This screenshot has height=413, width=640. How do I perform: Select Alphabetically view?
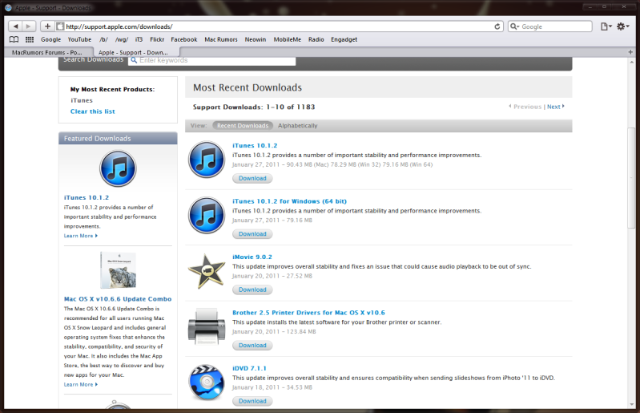(x=297, y=126)
